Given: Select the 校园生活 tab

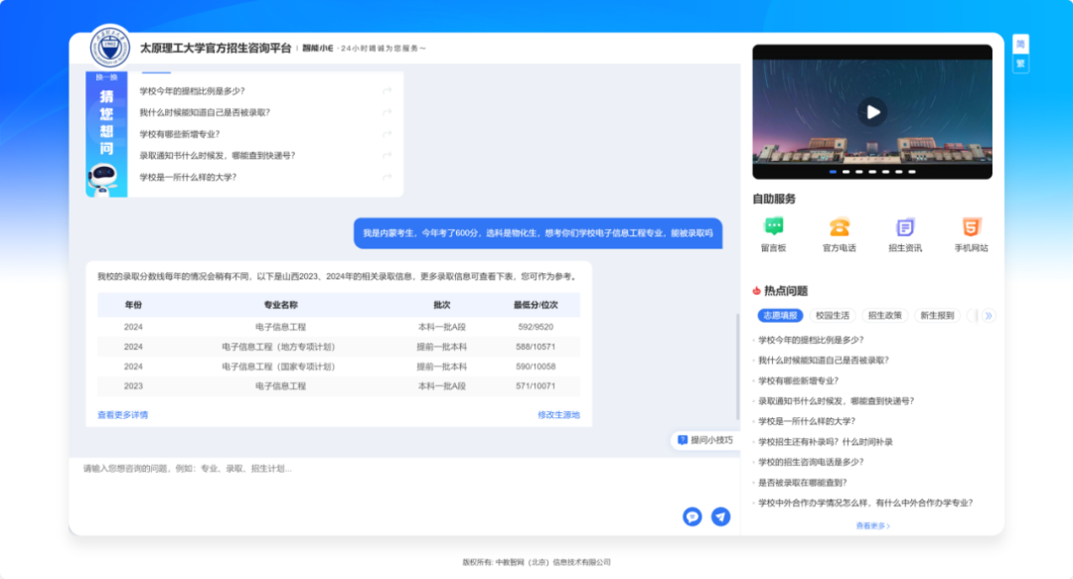Looking at the screenshot, I should coord(832,316).
